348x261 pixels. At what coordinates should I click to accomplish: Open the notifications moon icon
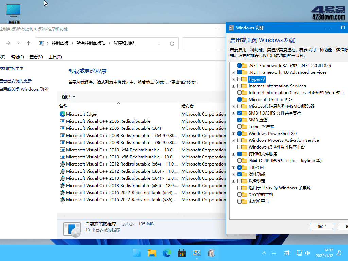click(339, 253)
